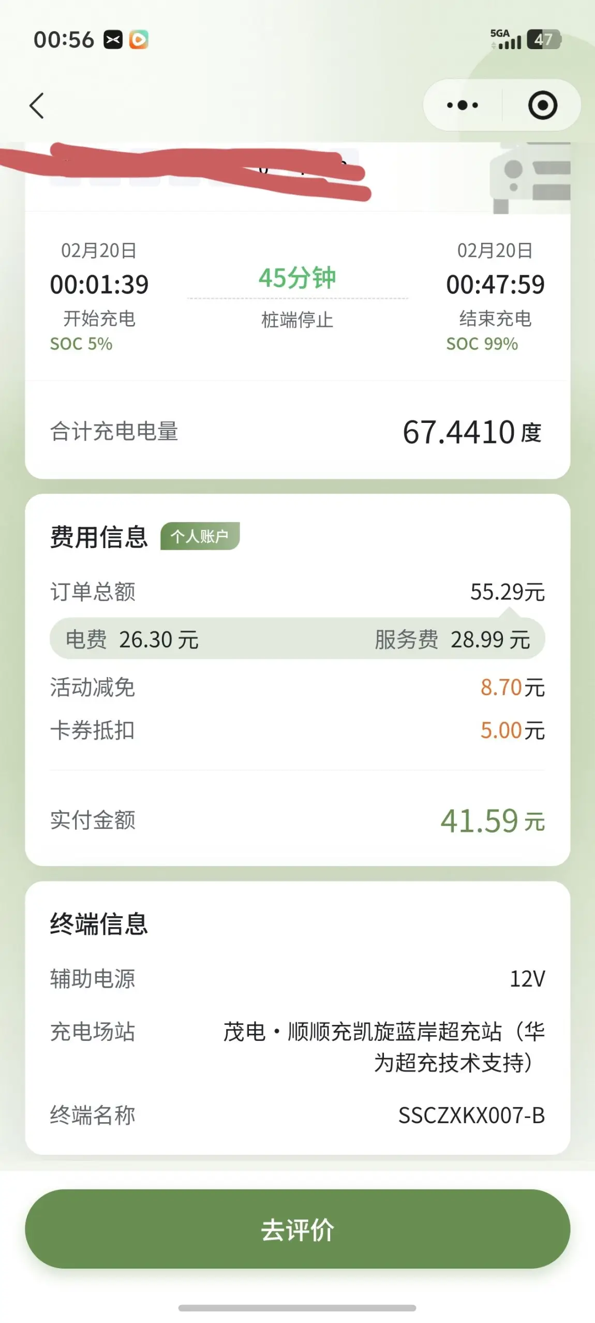Tap the 67.4410 度 total charge value
This screenshot has width=595, height=1323.
[x=471, y=432]
